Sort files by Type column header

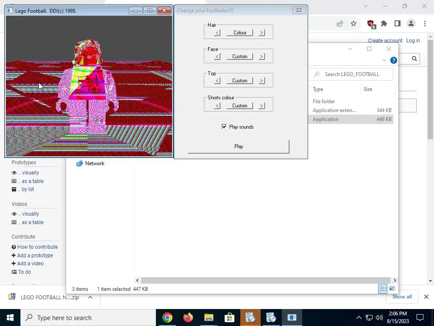318,89
